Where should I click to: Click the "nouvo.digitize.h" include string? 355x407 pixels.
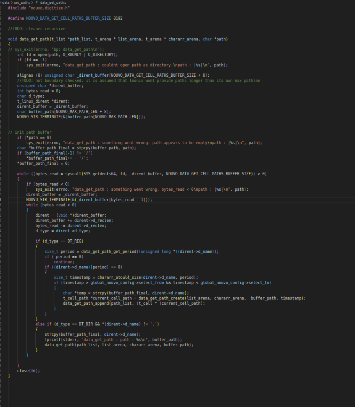pos(50,8)
